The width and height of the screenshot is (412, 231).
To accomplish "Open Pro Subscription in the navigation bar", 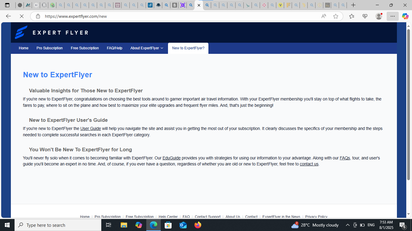I will [x=50, y=48].
